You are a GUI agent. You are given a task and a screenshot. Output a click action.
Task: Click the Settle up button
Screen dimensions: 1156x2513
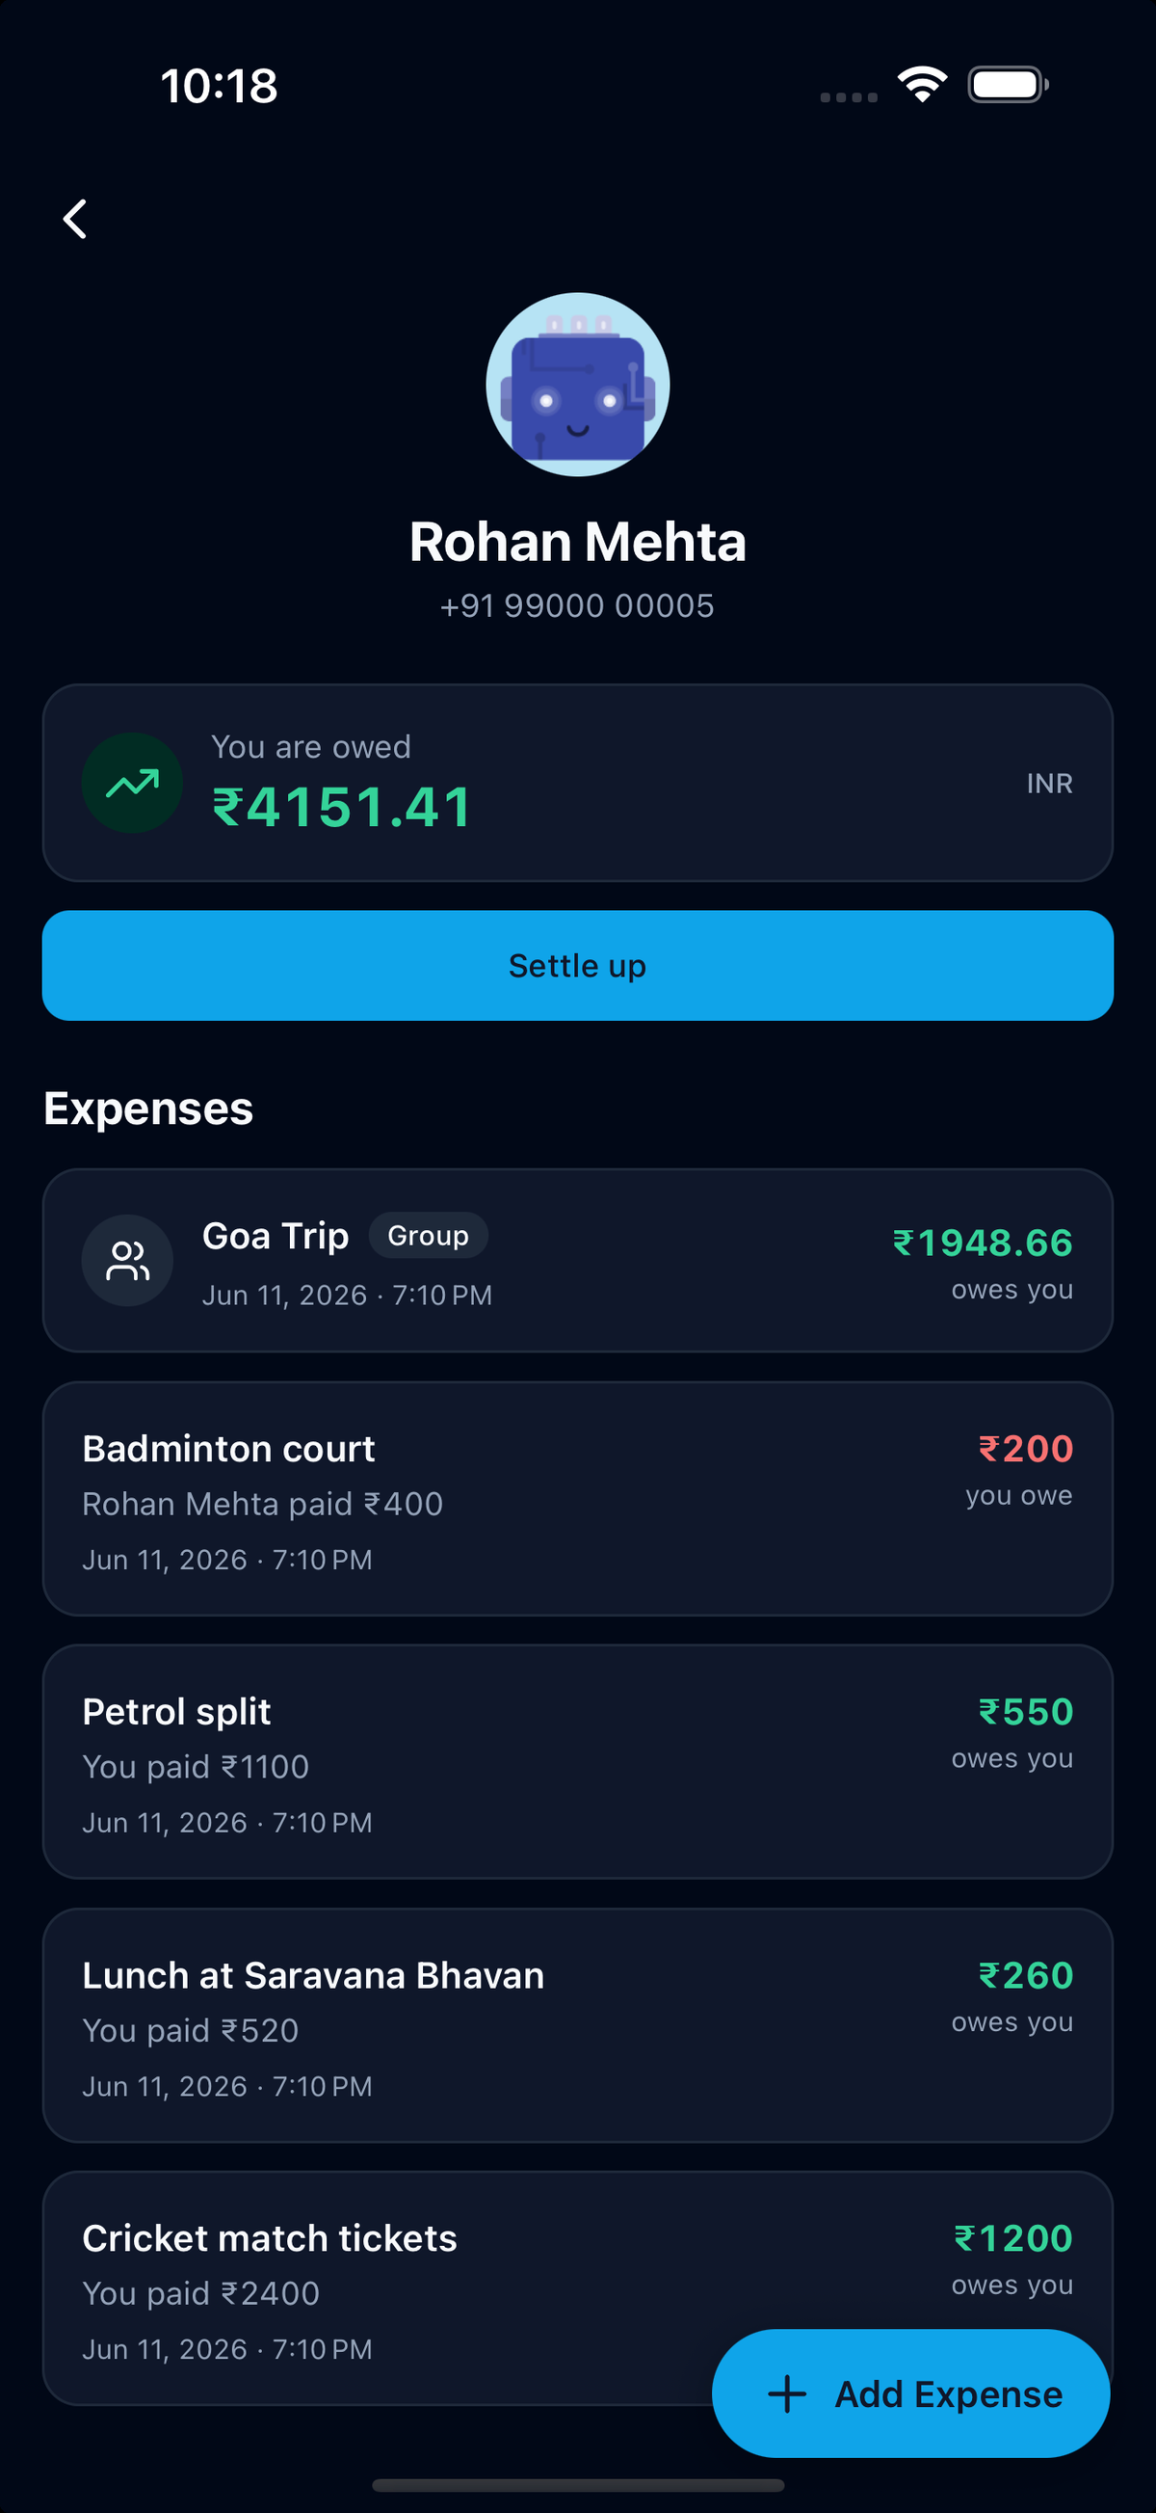(x=578, y=966)
